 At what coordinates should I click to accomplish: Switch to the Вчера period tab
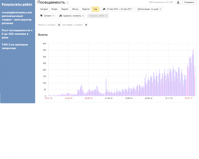pyautogui.click(x=54, y=9)
